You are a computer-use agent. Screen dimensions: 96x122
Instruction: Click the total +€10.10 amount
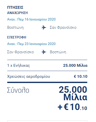coord(72,107)
